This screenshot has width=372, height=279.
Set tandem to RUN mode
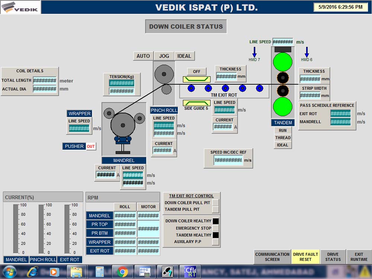(x=283, y=130)
